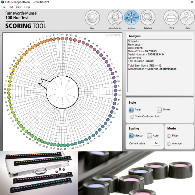Click the Total Error Score line

(x=145, y=66)
